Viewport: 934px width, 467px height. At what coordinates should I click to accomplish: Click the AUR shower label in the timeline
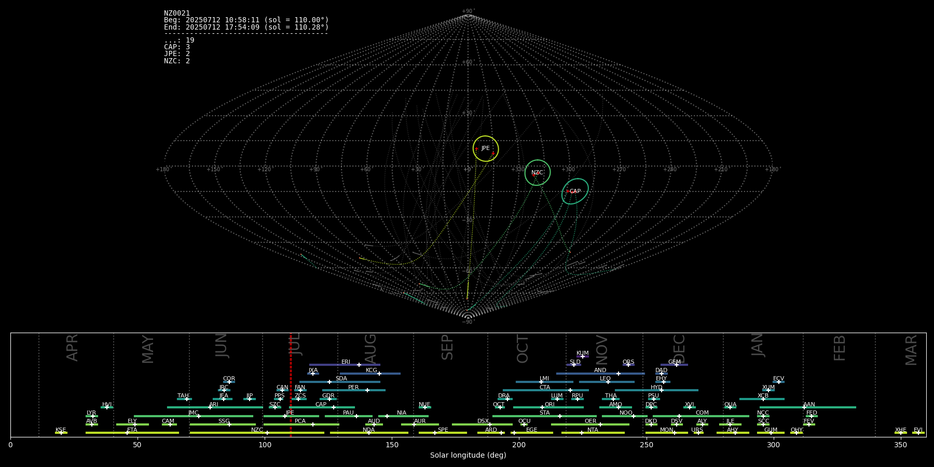coord(420,421)
